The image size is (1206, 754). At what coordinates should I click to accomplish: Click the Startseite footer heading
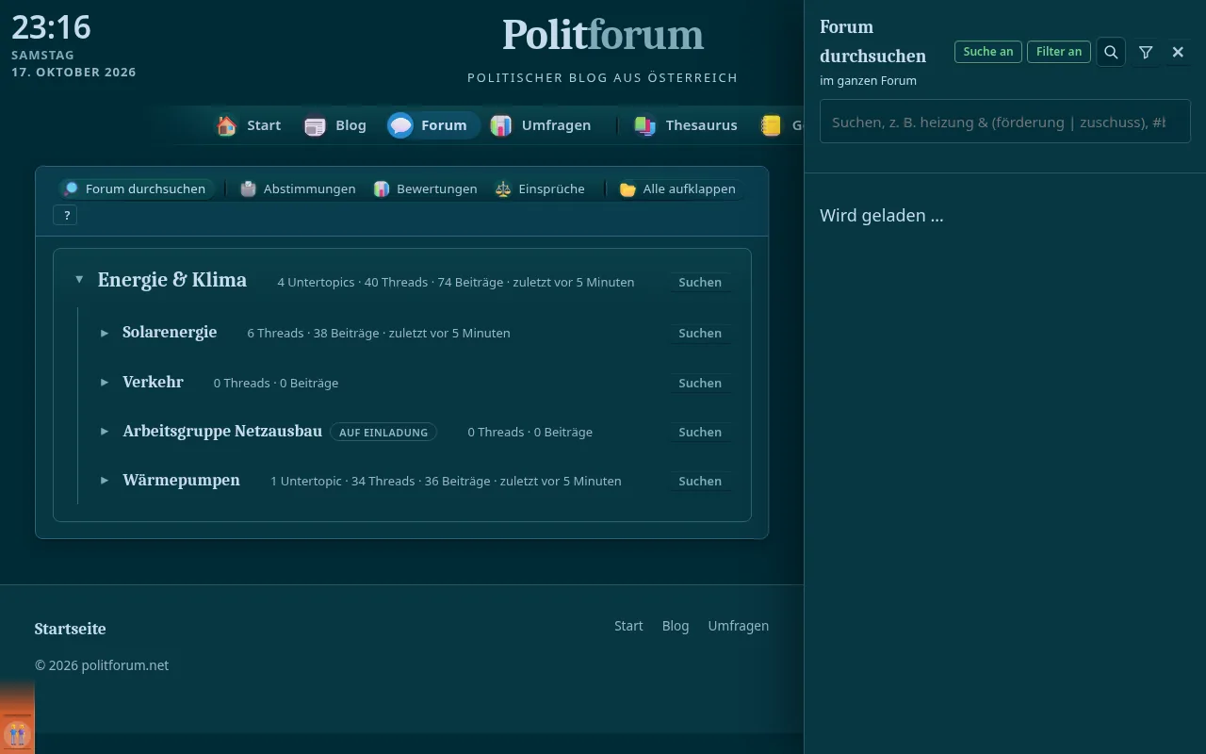(71, 629)
